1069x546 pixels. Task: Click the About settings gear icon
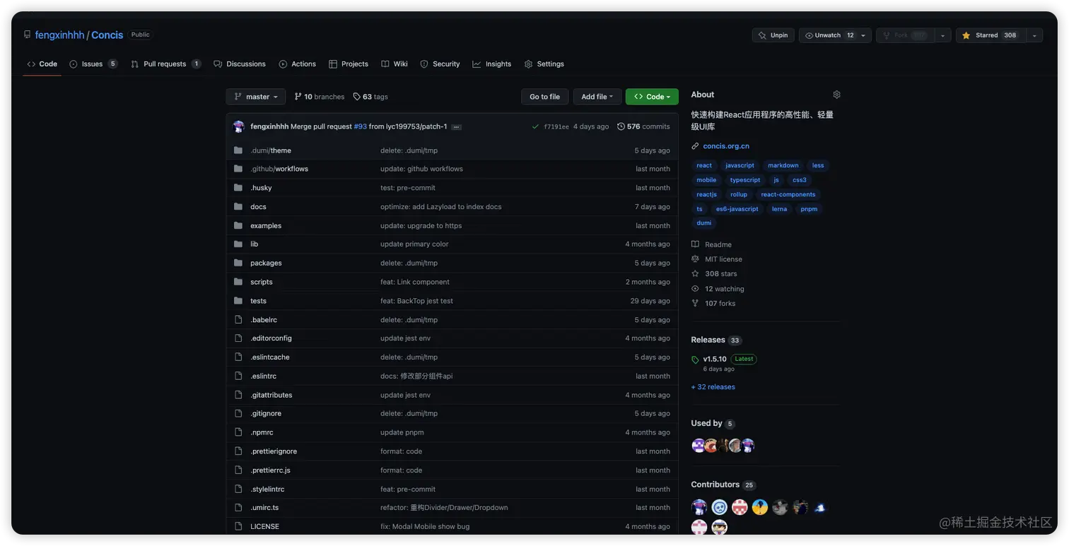(x=836, y=95)
